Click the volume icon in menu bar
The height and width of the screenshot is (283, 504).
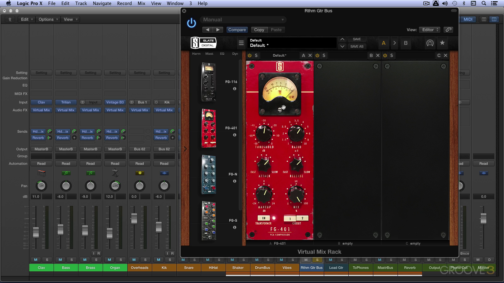coord(445,3)
